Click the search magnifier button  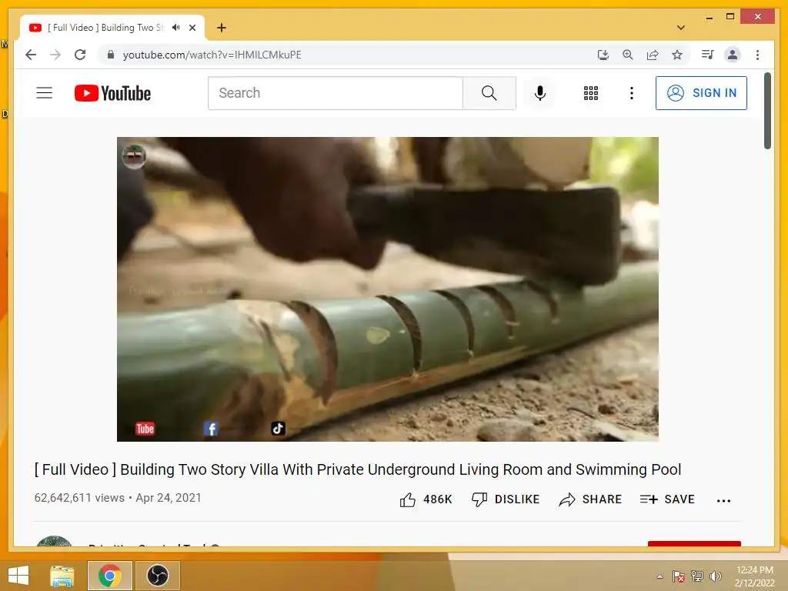[489, 93]
